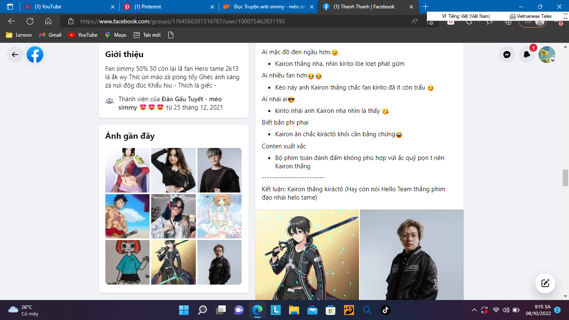Screen dimensions: 569x320
Task: Open the anime woman in red cape thumbnail
Action: pyautogui.click(x=127, y=170)
